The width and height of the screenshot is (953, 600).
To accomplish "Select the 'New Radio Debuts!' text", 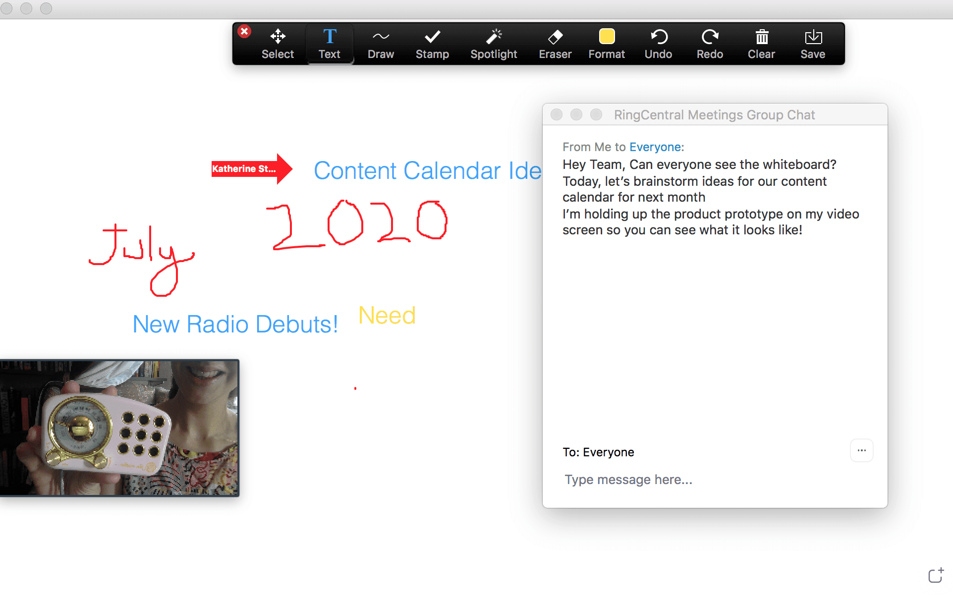I will (x=235, y=325).
